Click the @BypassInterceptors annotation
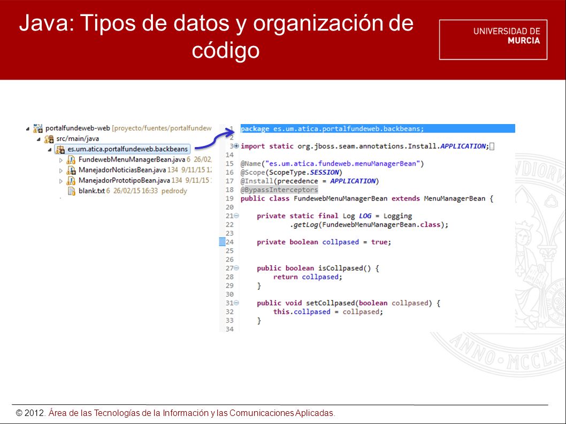 coord(279,190)
